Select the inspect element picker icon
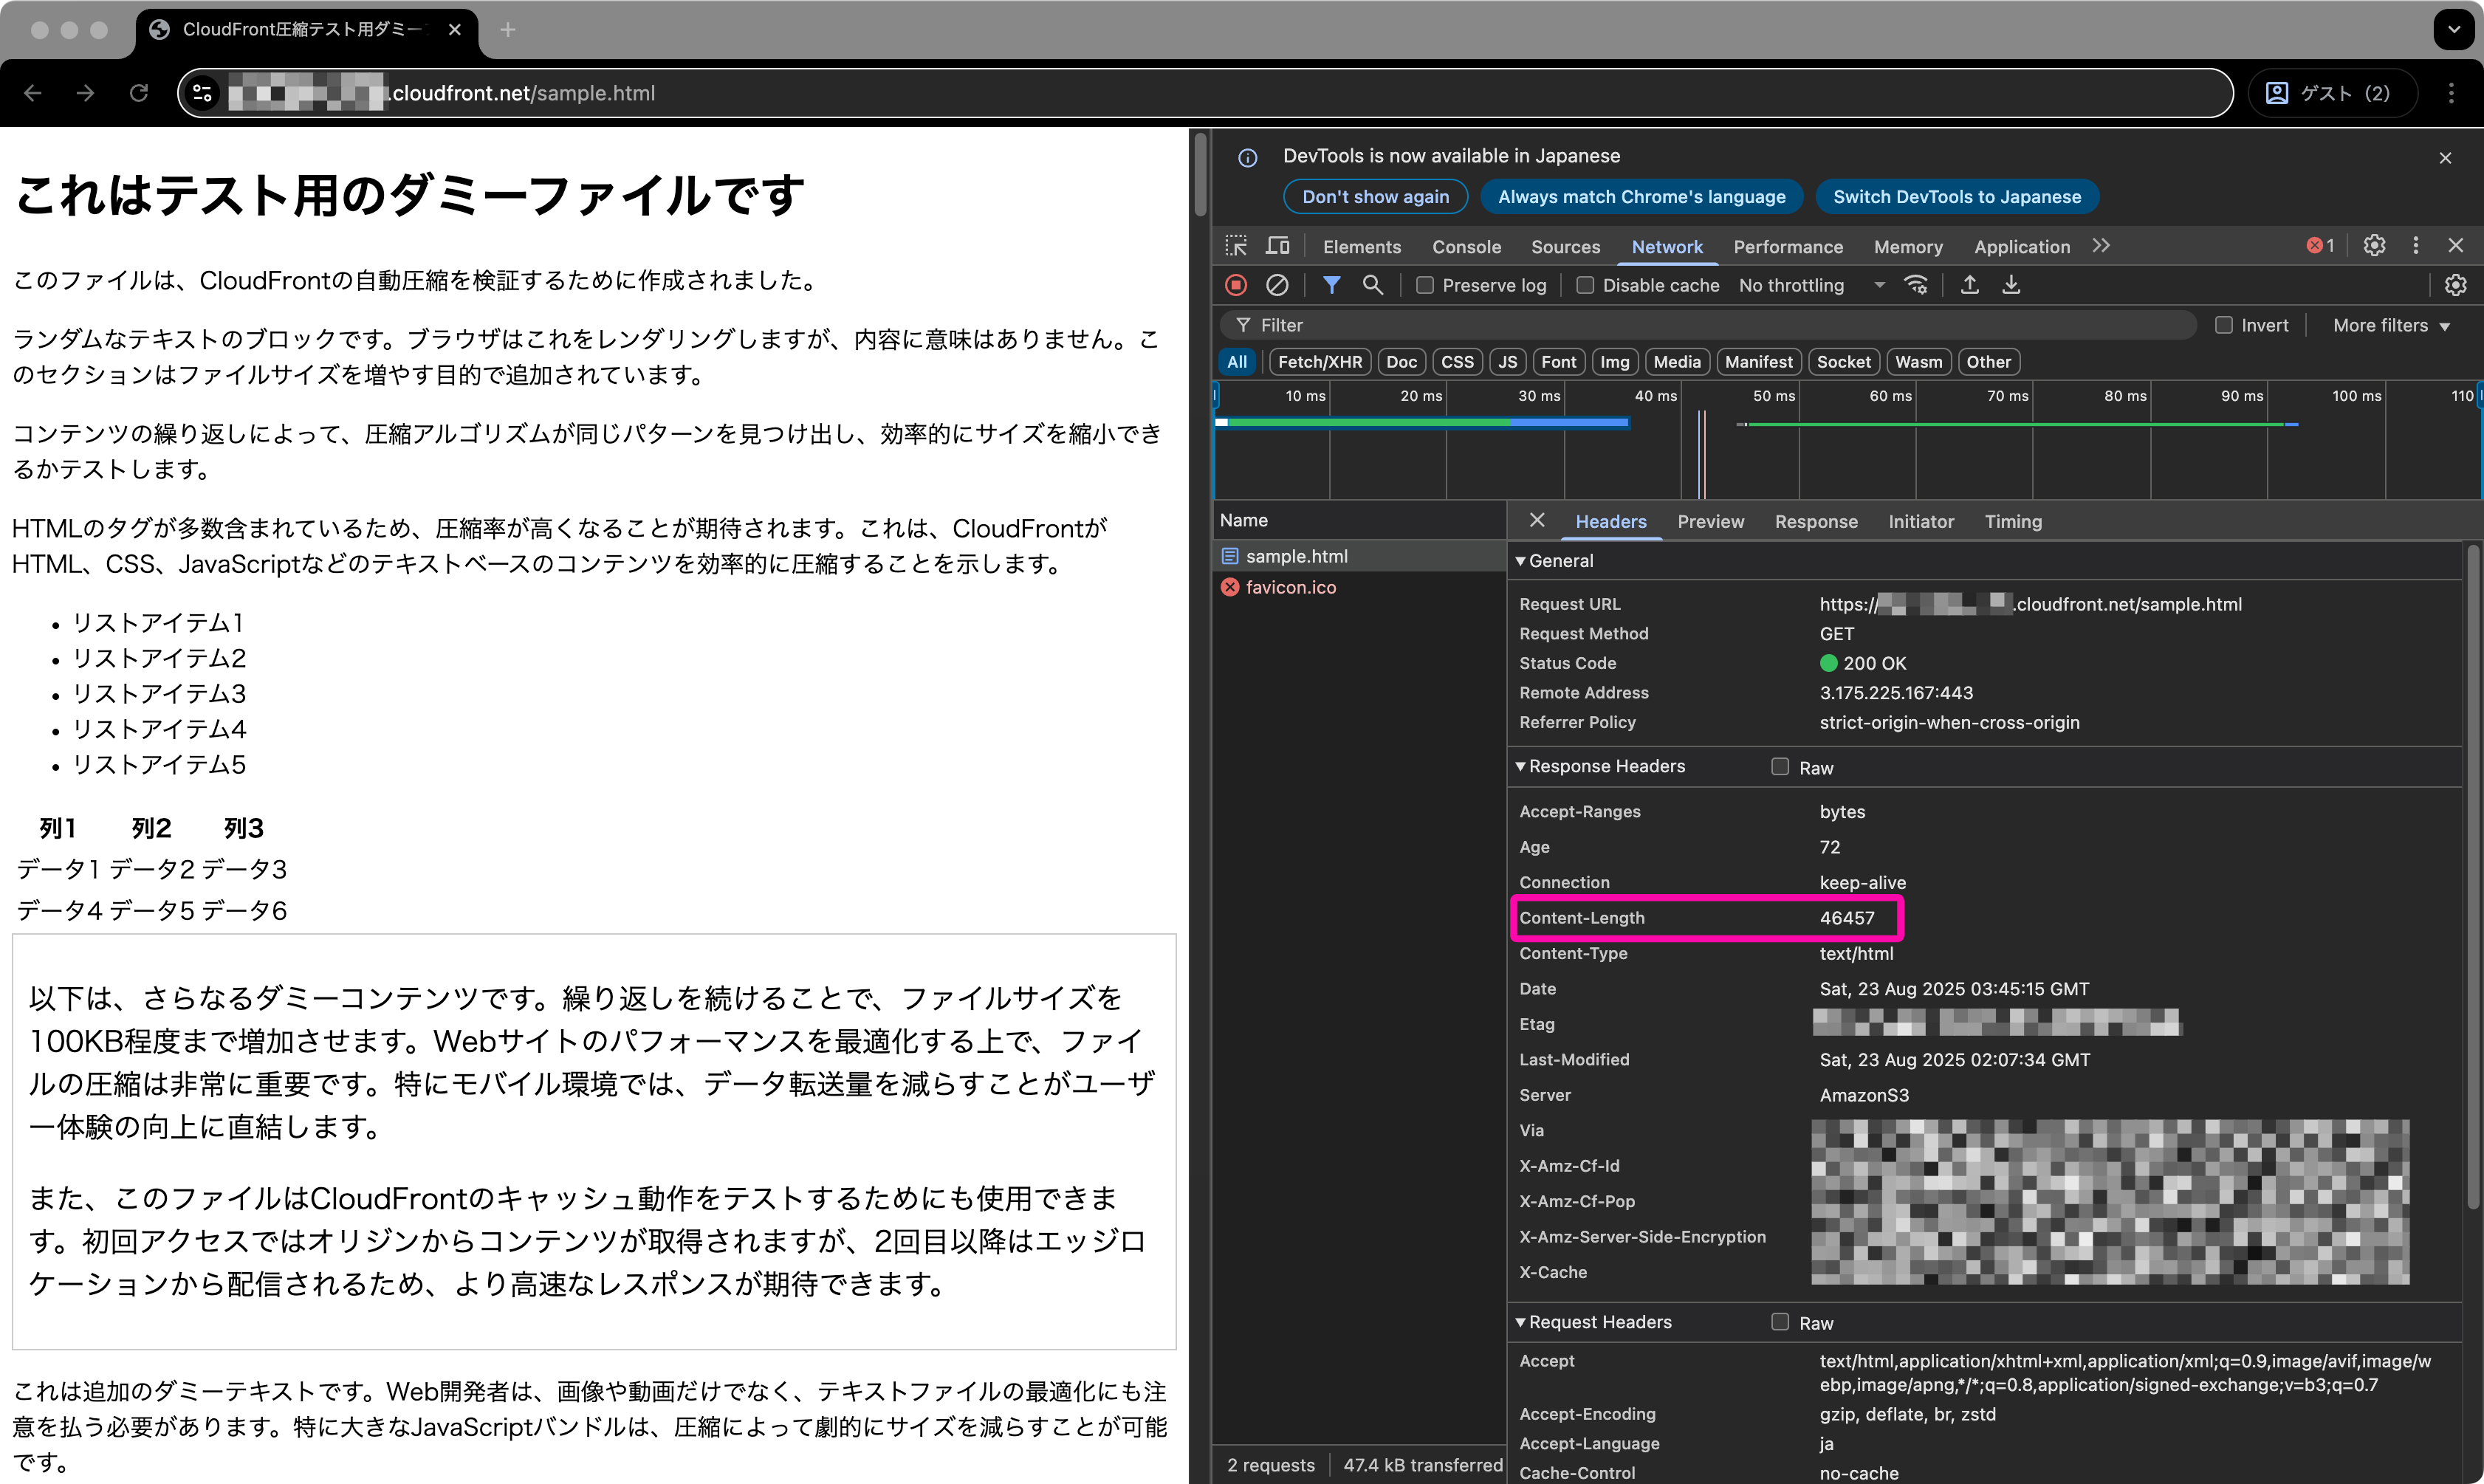This screenshot has height=1484, width=2484. click(x=1236, y=246)
